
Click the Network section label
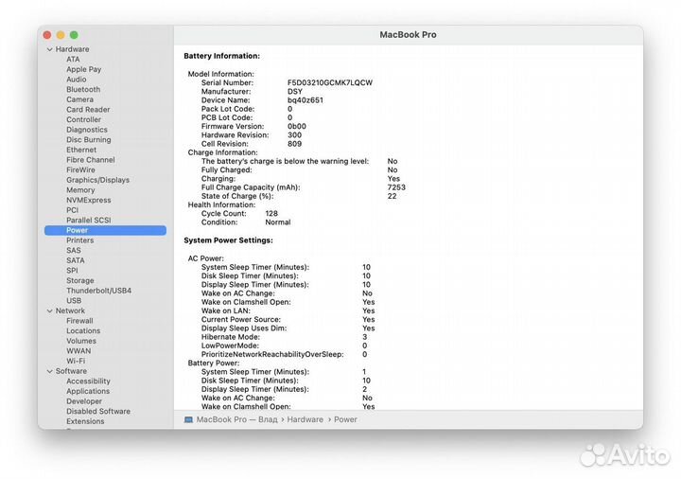click(x=70, y=310)
